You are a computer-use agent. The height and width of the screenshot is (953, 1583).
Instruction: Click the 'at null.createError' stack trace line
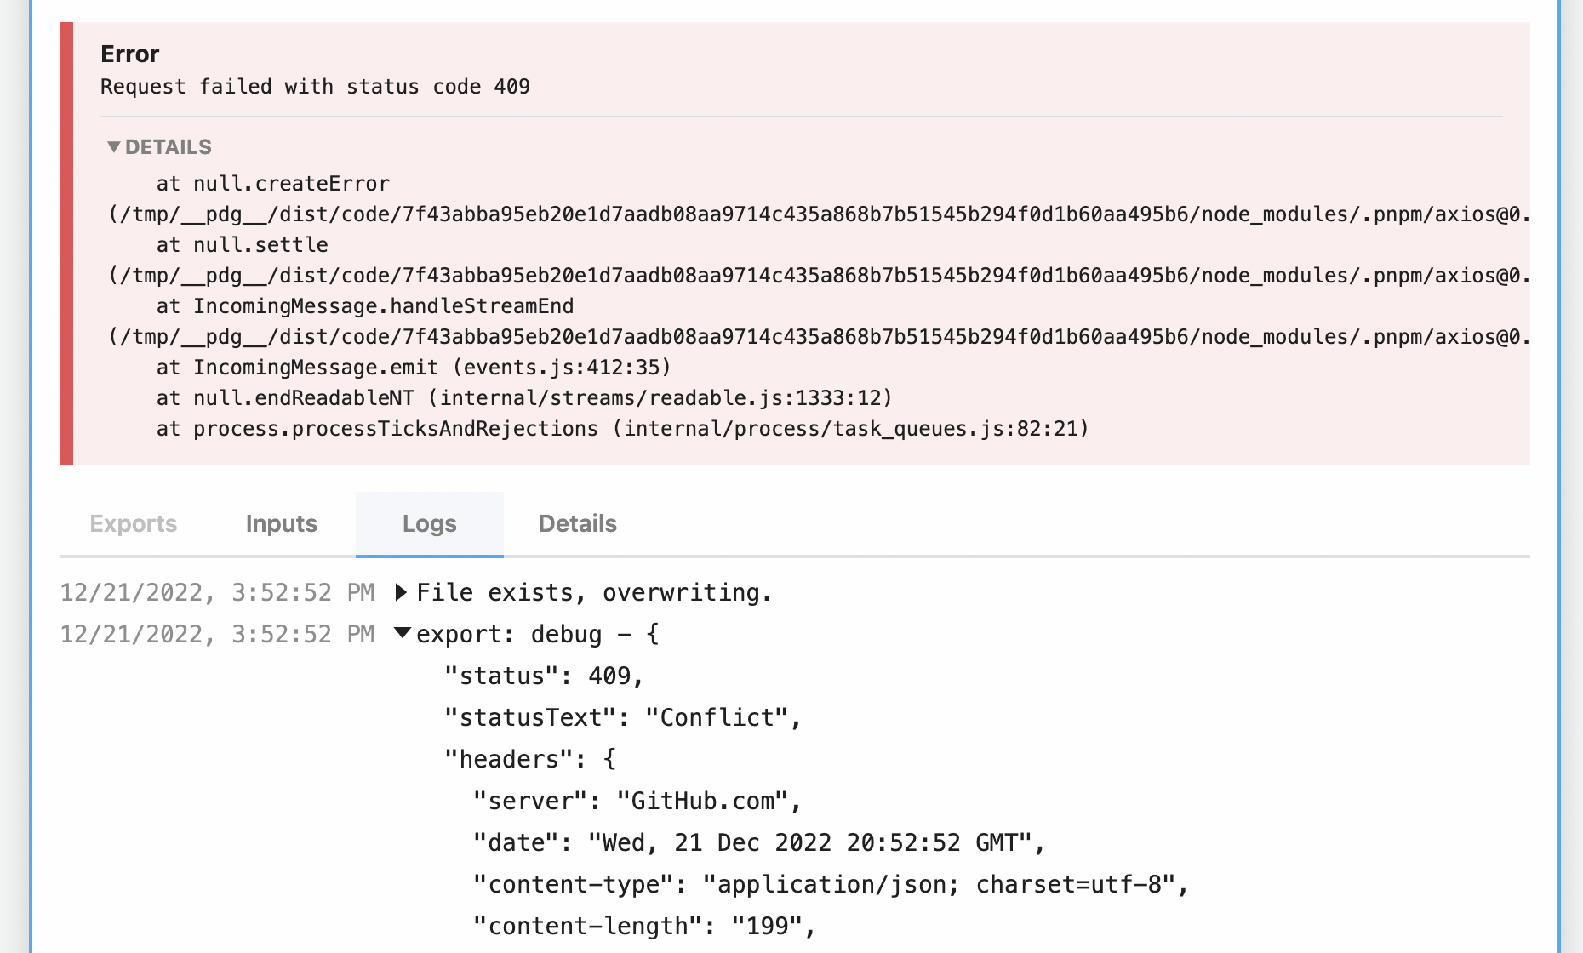click(272, 183)
